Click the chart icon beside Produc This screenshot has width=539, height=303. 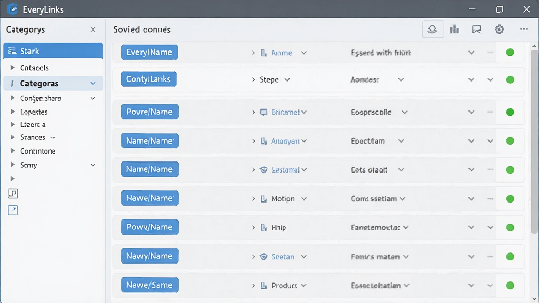[264, 286]
